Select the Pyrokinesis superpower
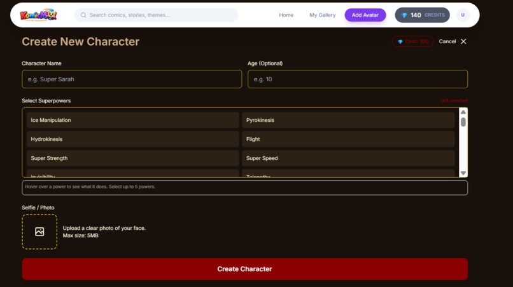The width and height of the screenshot is (513, 287). (x=348, y=120)
